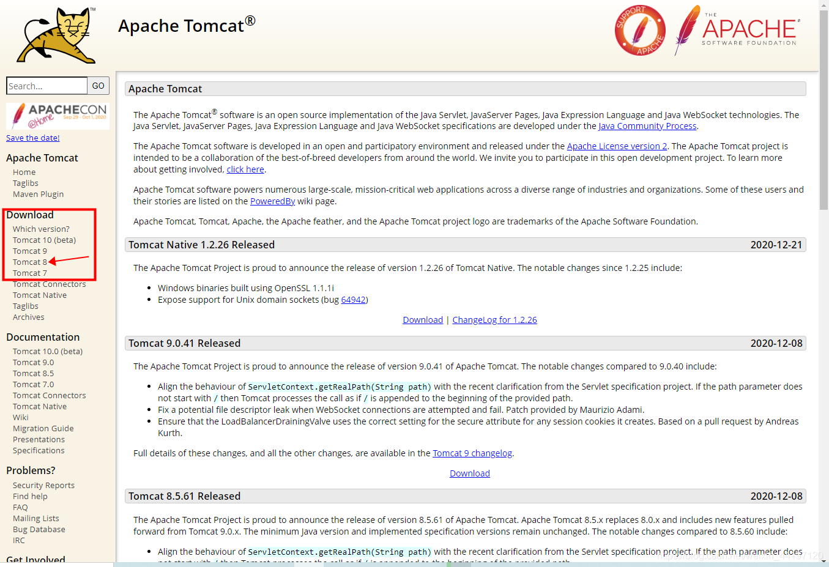Open the ApacheCon @Home banner image
The height and width of the screenshot is (567, 829).
click(x=58, y=116)
